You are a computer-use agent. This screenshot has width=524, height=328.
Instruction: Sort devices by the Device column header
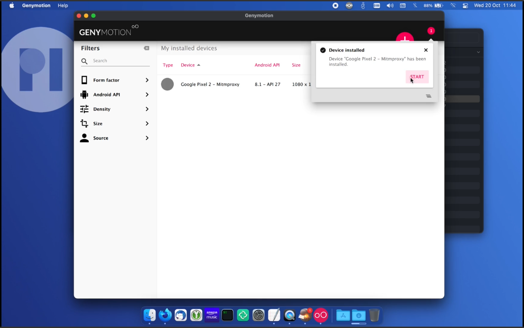tap(188, 65)
